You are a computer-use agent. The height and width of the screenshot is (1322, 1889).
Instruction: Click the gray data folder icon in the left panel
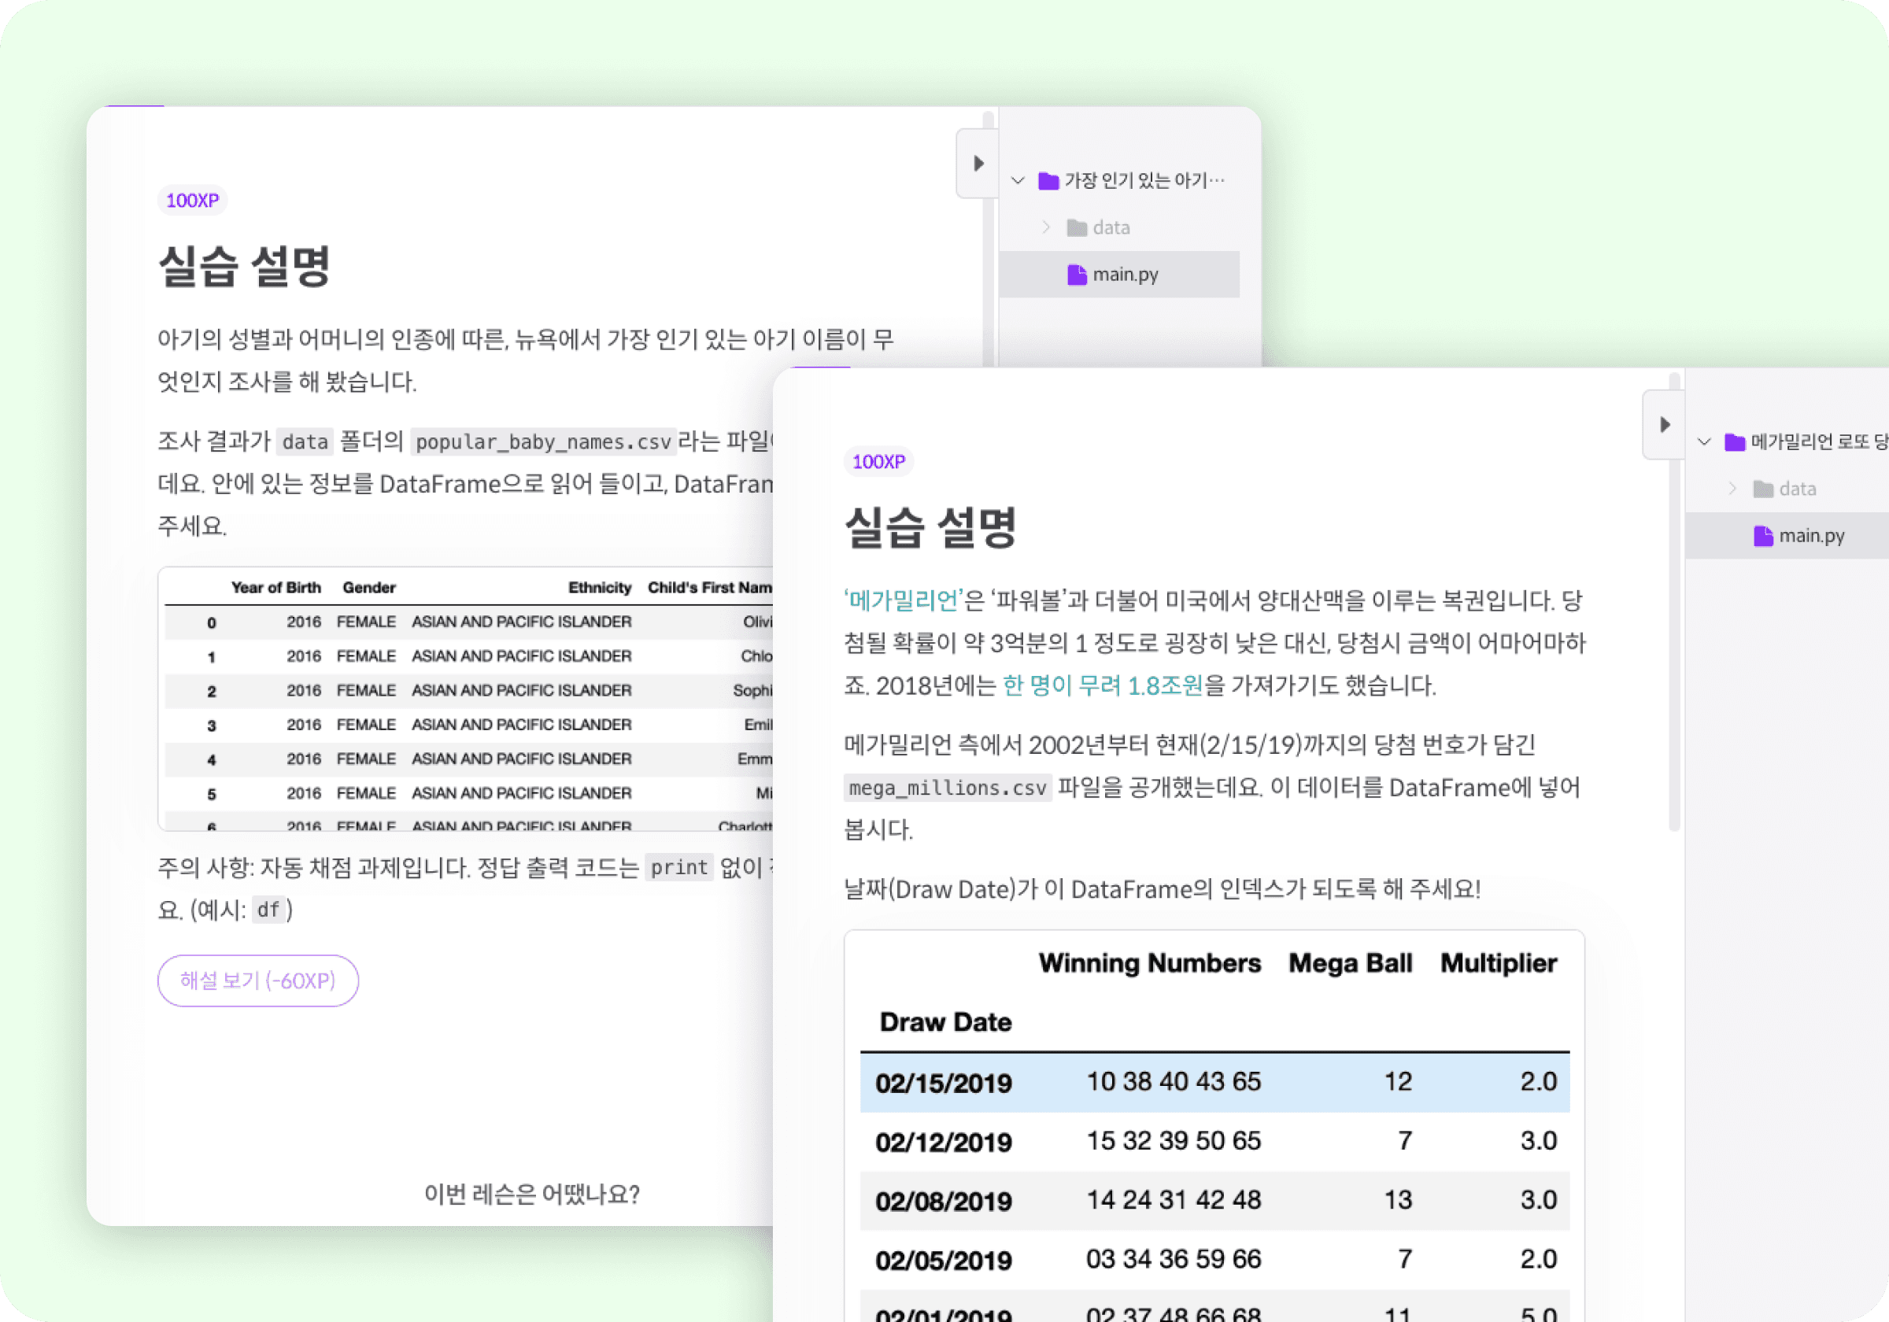click(x=1076, y=228)
